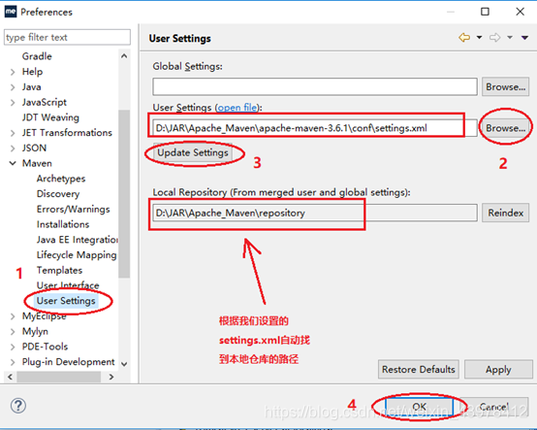The width and height of the screenshot is (537, 430).
Task: Focus the User Settings path field
Action: tap(315, 128)
